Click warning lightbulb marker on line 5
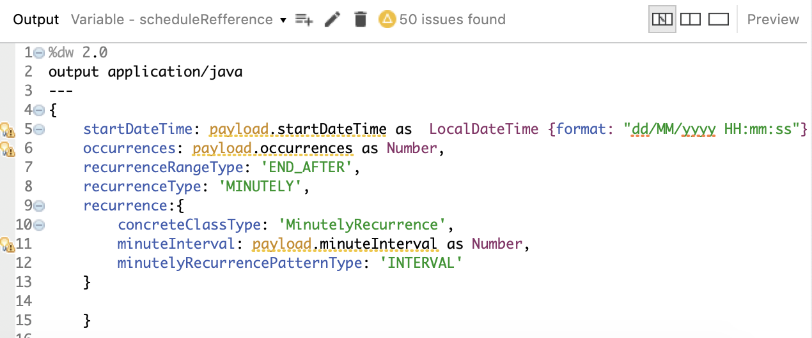The width and height of the screenshot is (812, 338). pos(7,130)
